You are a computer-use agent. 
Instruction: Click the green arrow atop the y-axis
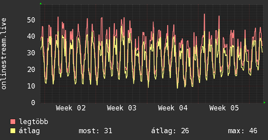[x=40, y=4]
